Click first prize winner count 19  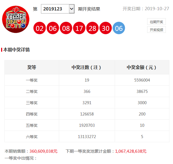coord(87,80)
